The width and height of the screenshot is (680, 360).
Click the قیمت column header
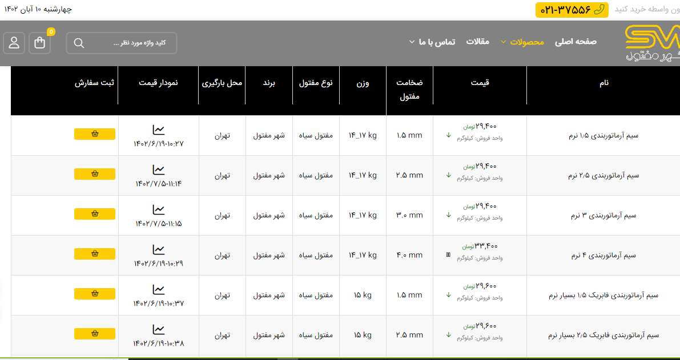coord(480,83)
